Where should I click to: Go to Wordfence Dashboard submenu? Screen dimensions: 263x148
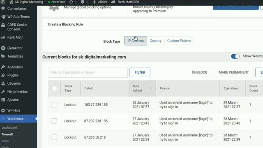point(9,128)
